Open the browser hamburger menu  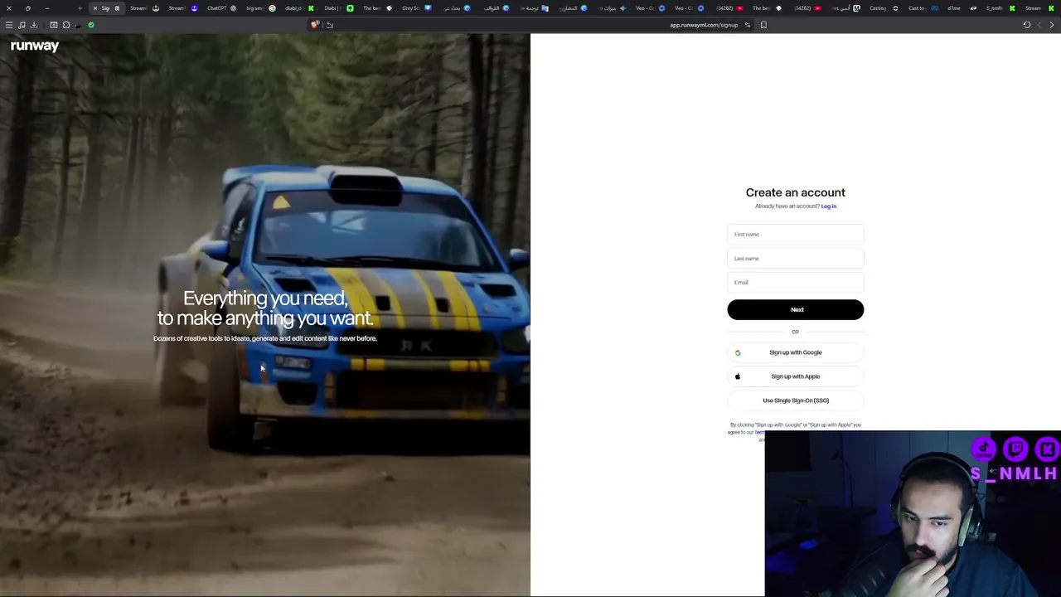tap(9, 25)
